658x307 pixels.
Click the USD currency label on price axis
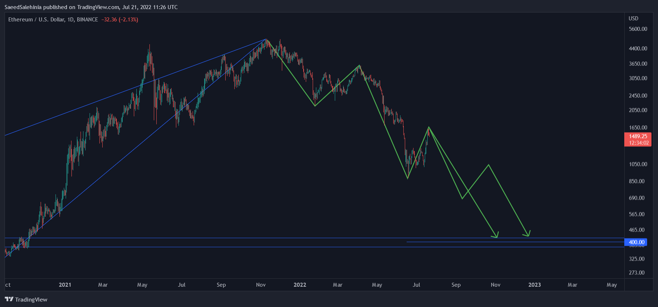click(633, 18)
